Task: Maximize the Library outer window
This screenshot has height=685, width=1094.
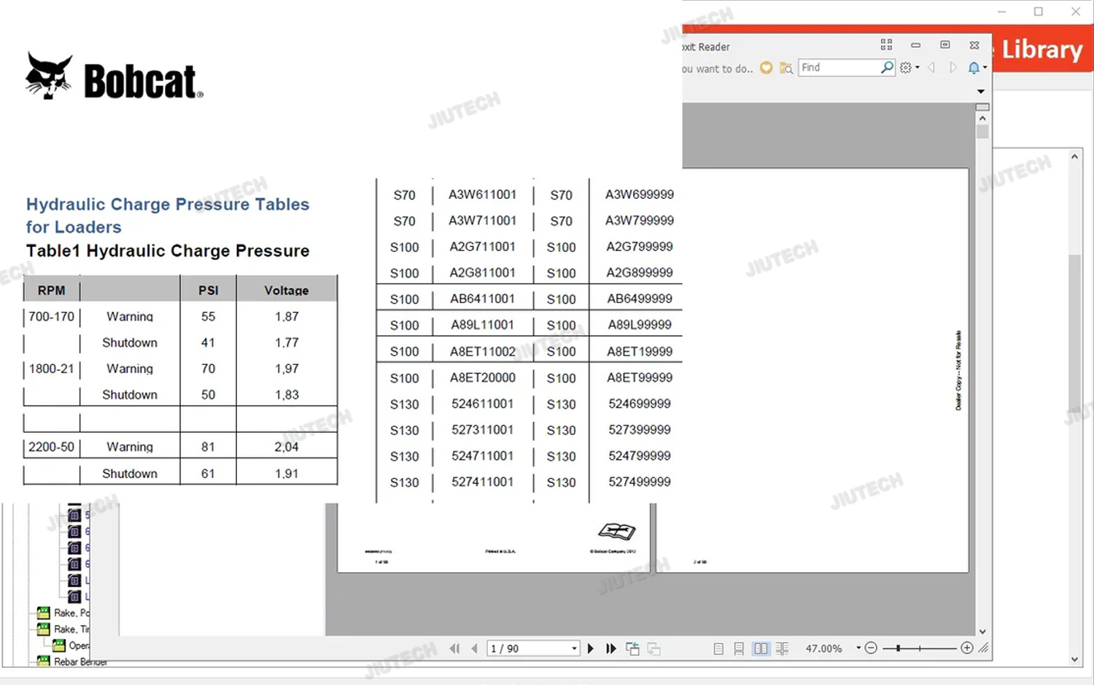Action: (x=1038, y=12)
